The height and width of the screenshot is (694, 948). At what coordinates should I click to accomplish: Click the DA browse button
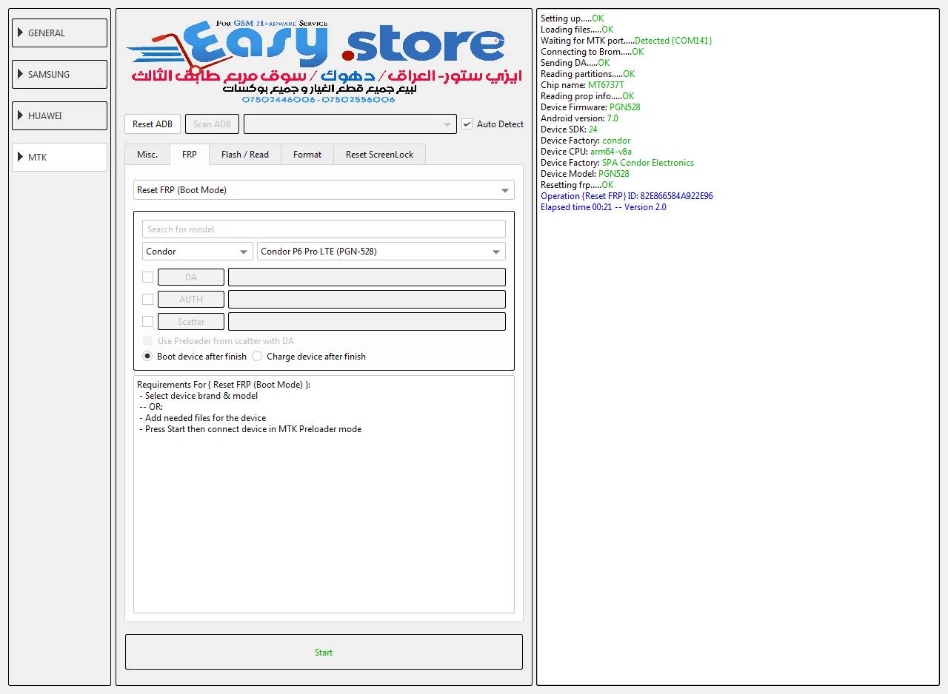(191, 277)
